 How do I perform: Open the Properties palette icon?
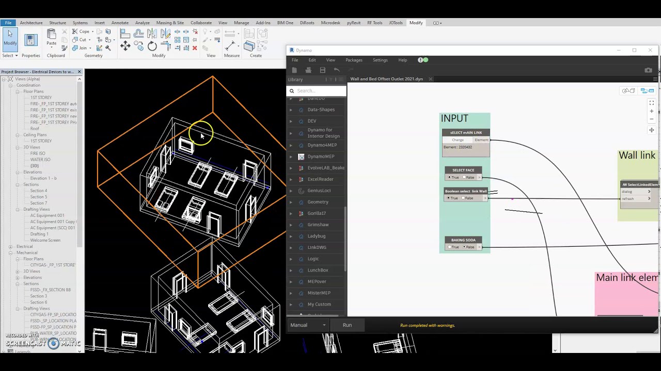click(31, 40)
